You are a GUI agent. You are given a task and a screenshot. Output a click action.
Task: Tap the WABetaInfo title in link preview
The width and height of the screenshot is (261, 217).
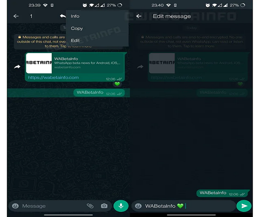click(x=66, y=59)
